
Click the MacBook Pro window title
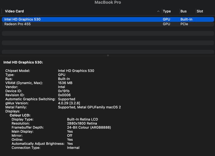coord(108,2)
